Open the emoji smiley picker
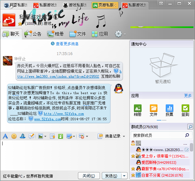The image size is (195, 181). point(14,136)
